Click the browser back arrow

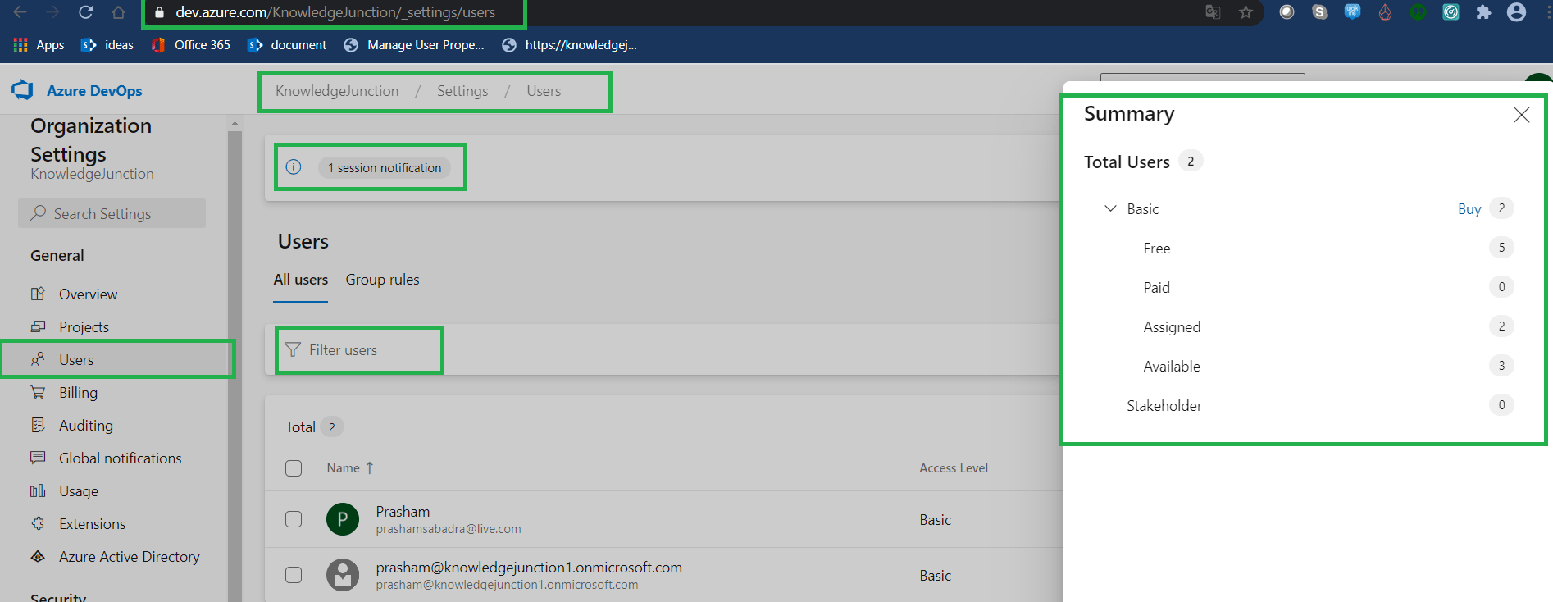(x=20, y=12)
